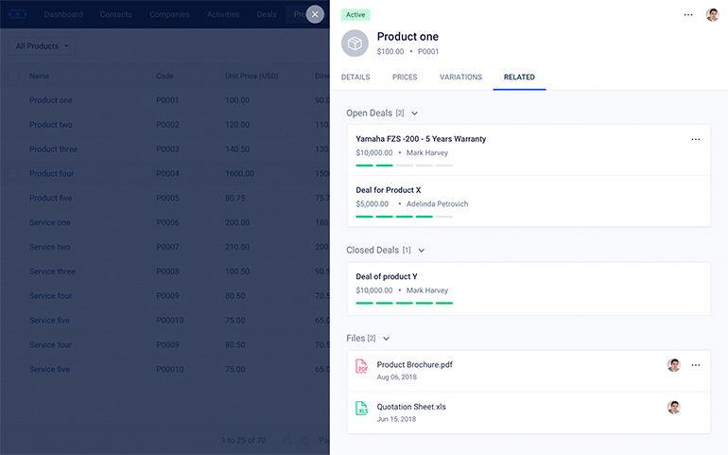Viewport: 728px width, 455px height.
Task: Click the Yamaha deal stage progress bar
Action: (404, 166)
